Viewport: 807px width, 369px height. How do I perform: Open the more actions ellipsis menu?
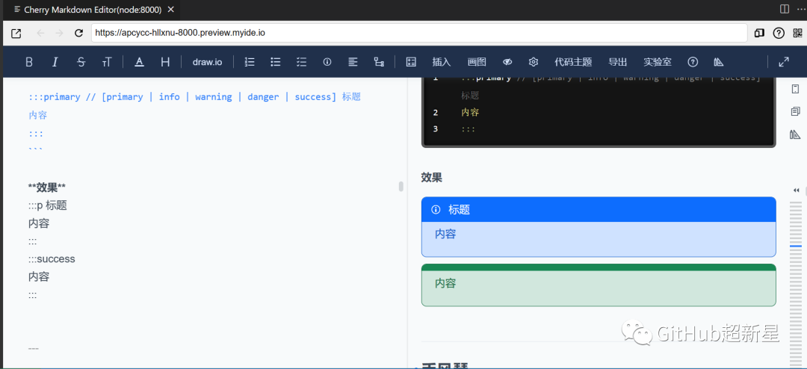(800, 9)
